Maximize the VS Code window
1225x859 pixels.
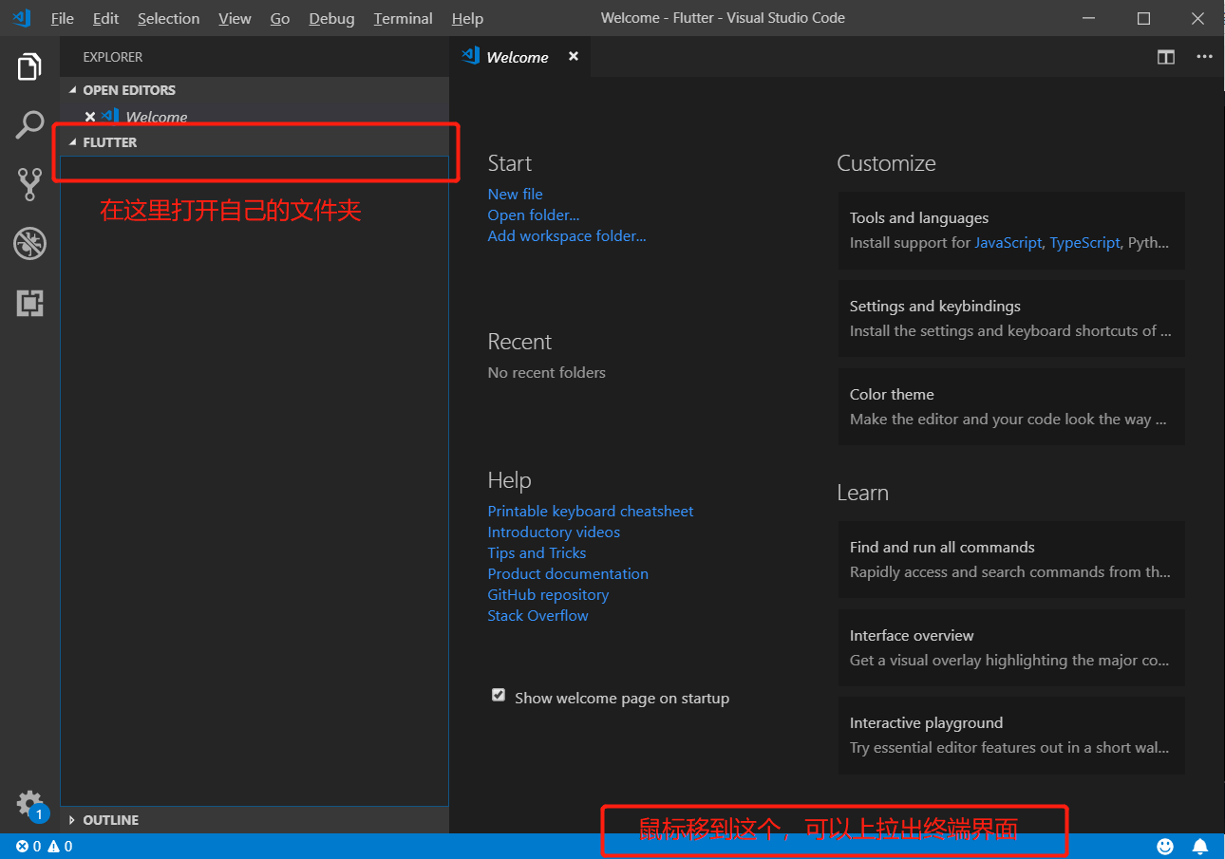coord(1143,18)
